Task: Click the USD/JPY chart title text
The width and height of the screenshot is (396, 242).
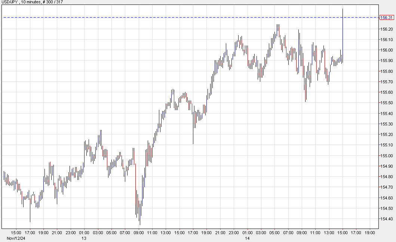Action: pyautogui.click(x=9, y=2)
